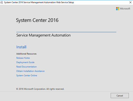
Task: Visit the System Center Online link
Action: point(27,75)
